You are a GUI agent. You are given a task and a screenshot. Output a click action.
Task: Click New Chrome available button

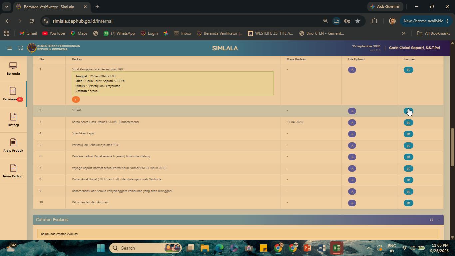426,21
